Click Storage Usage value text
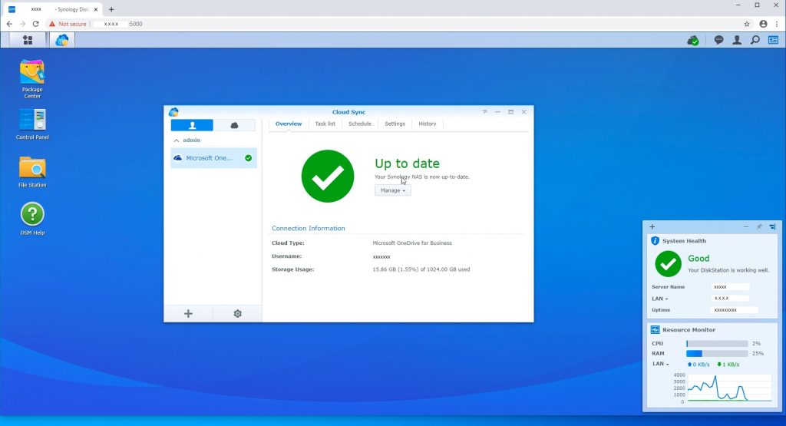This screenshot has width=786, height=426. point(421,269)
